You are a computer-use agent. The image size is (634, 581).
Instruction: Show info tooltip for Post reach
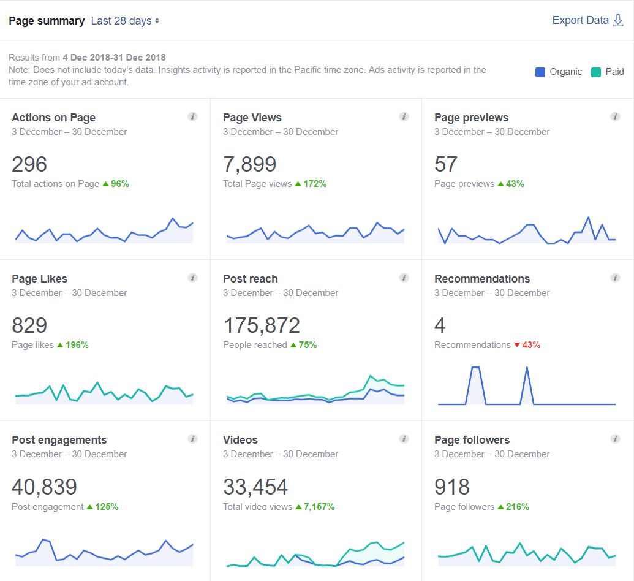coord(404,278)
